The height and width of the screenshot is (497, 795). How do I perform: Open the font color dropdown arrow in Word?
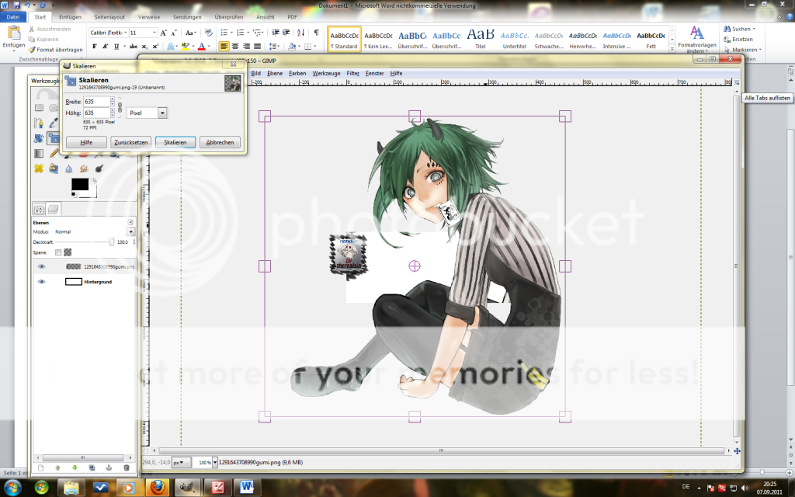[x=208, y=46]
